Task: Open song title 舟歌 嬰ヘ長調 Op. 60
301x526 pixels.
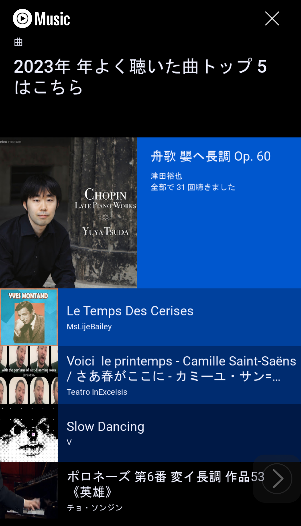Action: 211,156
